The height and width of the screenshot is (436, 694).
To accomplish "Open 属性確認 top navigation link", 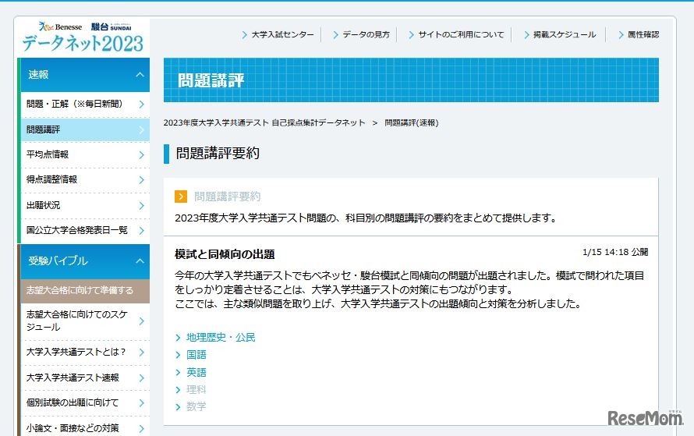I will (643, 34).
